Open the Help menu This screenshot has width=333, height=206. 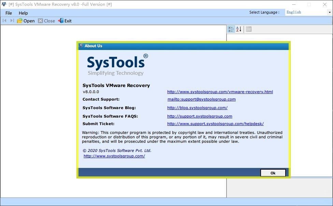pyautogui.click(x=23, y=13)
